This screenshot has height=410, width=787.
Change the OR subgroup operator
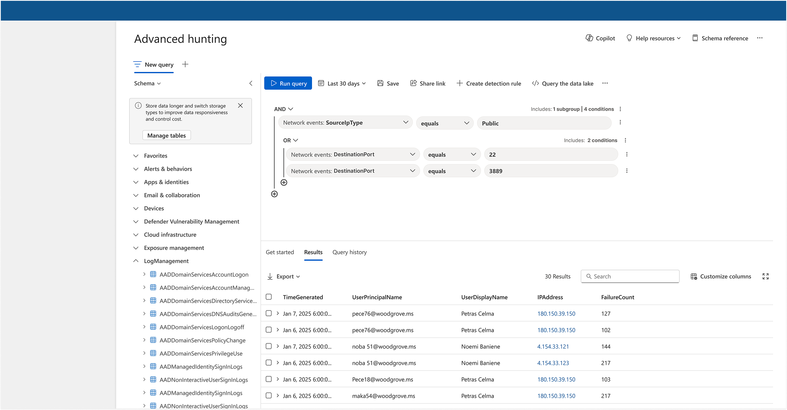click(x=290, y=140)
